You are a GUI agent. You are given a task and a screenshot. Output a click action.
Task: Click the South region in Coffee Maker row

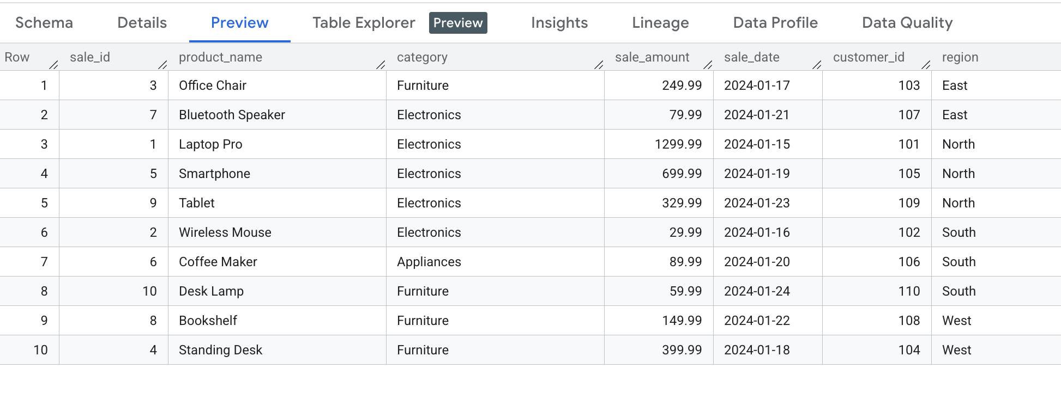[x=958, y=262]
